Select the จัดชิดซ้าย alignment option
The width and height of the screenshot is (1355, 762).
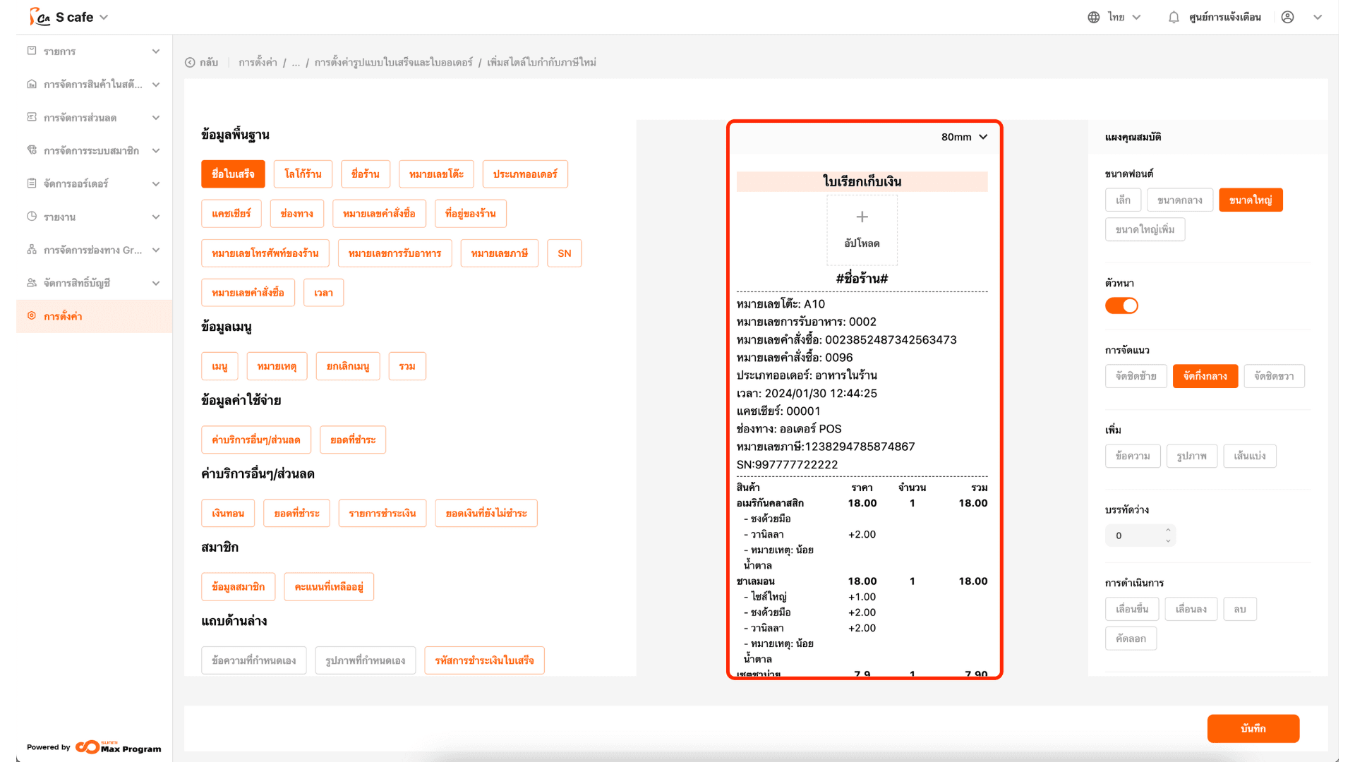pyautogui.click(x=1136, y=376)
